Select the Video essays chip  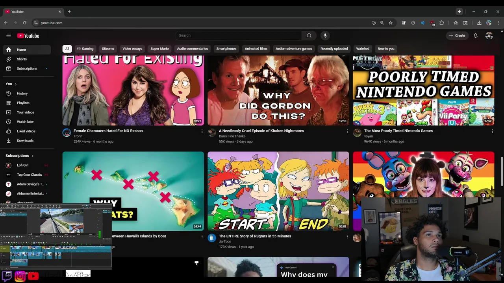[132, 49]
